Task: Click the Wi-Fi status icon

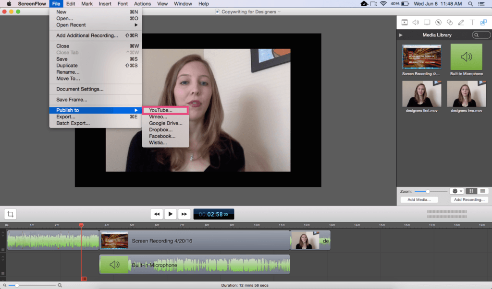Action: tap(383, 4)
